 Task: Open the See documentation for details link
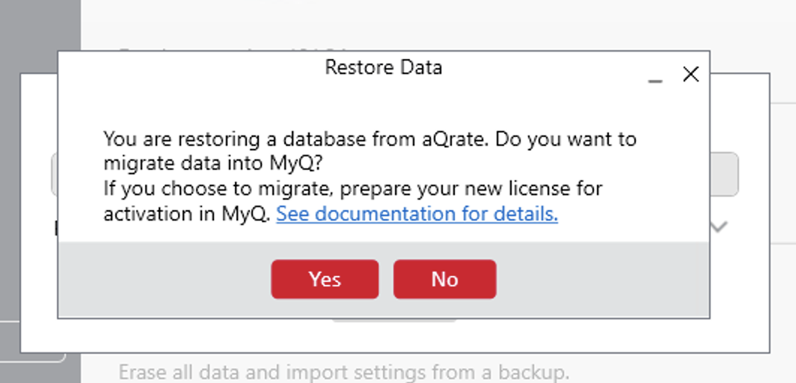[x=417, y=214]
